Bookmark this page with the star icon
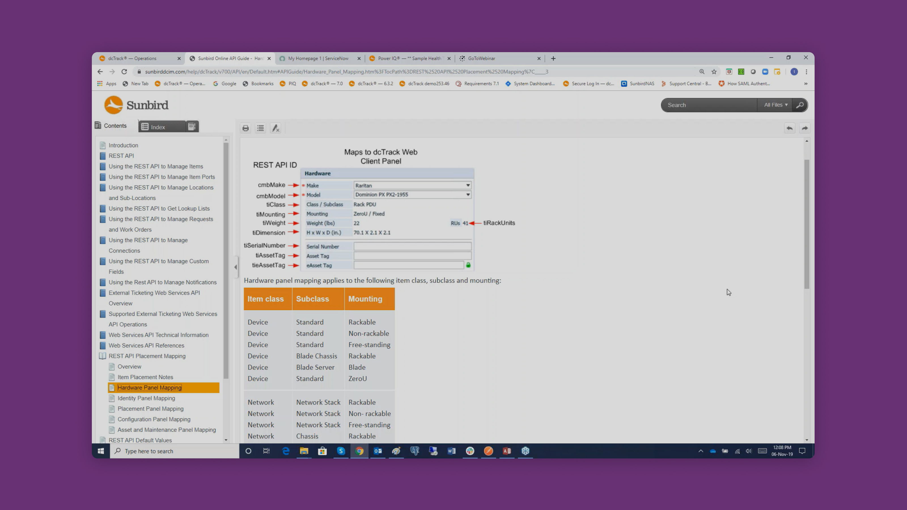Viewport: 907px width, 510px height. point(714,72)
